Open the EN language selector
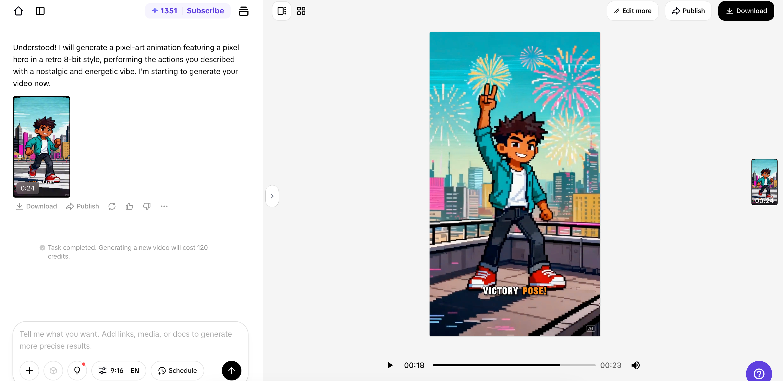The height and width of the screenshot is (381, 783). pos(134,370)
